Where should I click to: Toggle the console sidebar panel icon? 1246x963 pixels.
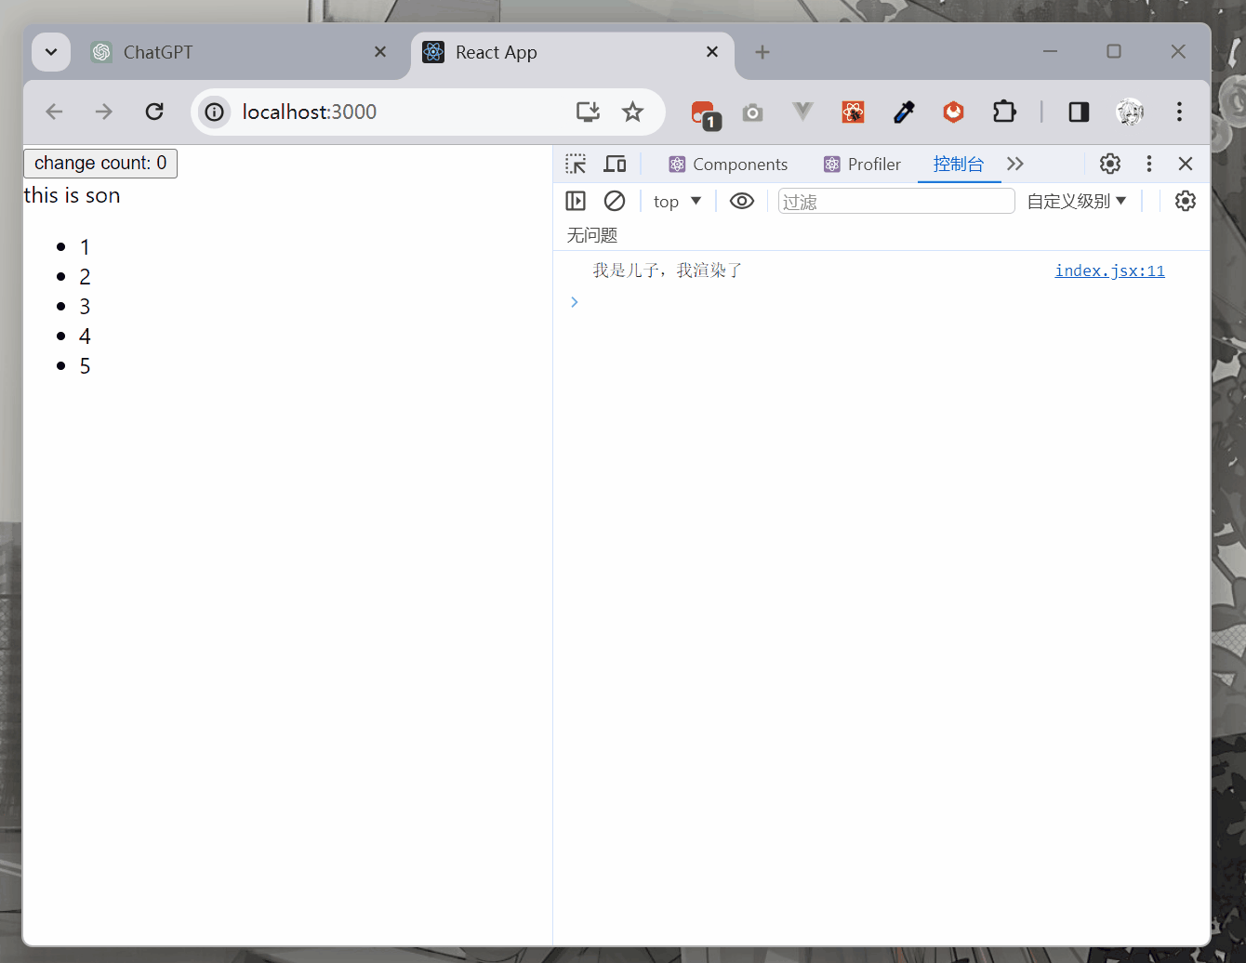(x=576, y=201)
